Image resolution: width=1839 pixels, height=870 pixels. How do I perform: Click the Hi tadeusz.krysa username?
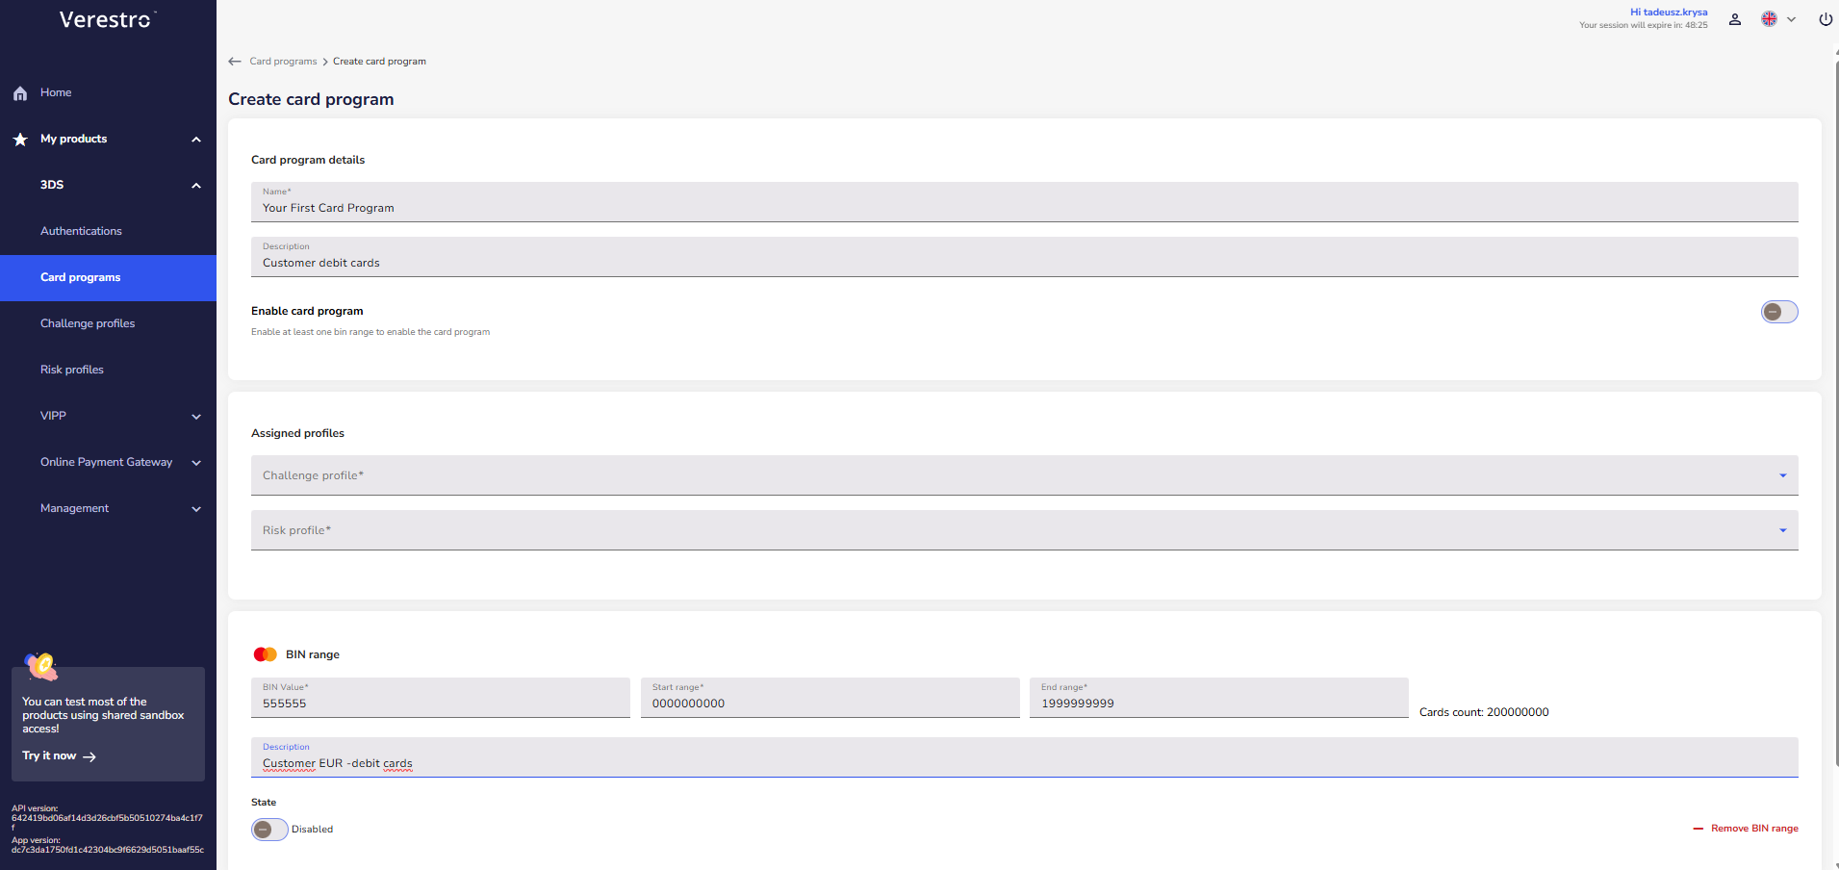point(1669,13)
